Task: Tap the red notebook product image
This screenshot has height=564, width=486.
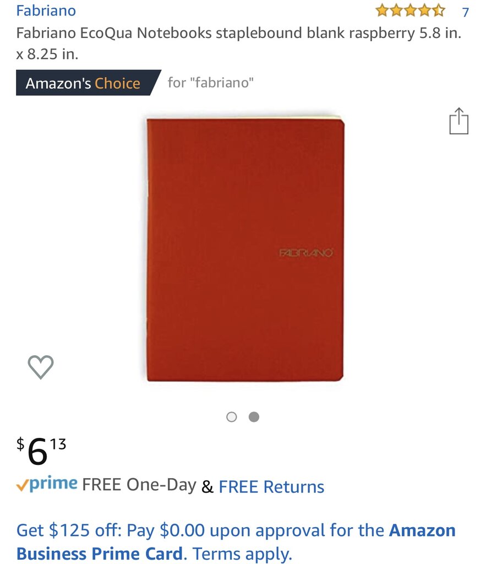Action: [x=245, y=250]
